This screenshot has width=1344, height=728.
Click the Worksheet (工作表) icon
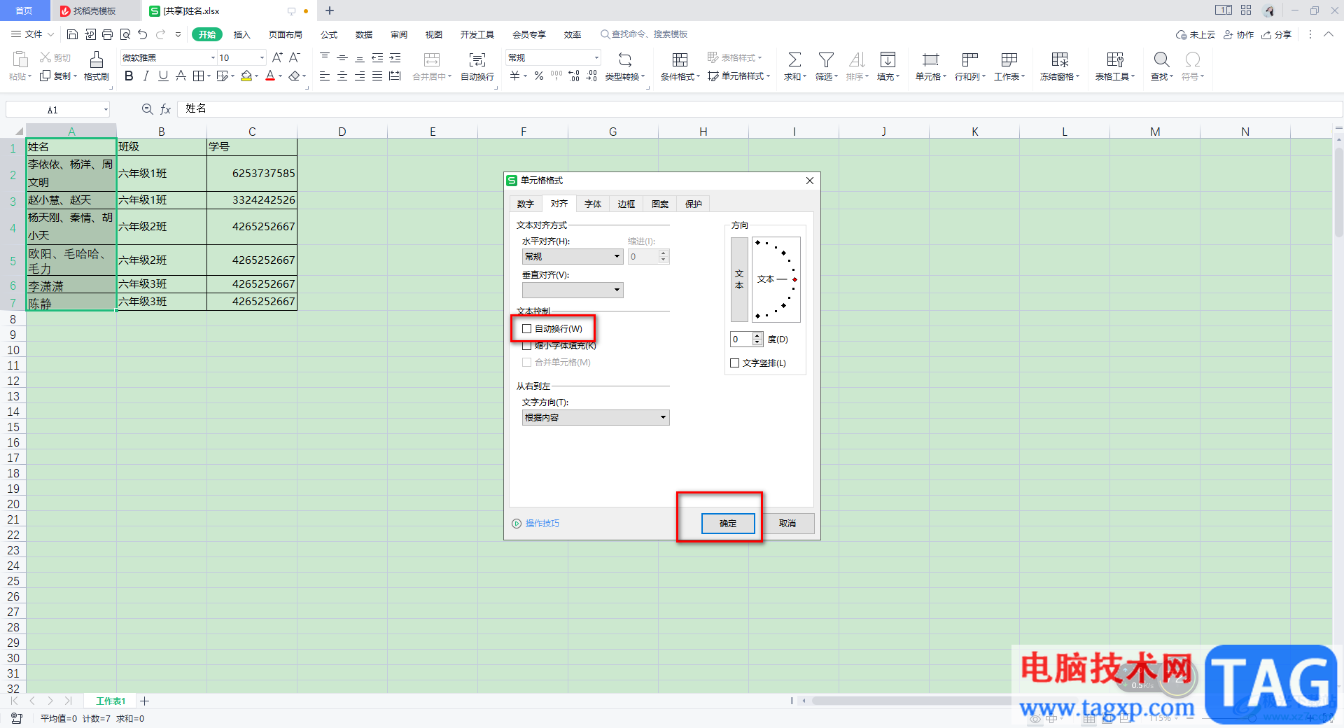[1009, 59]
